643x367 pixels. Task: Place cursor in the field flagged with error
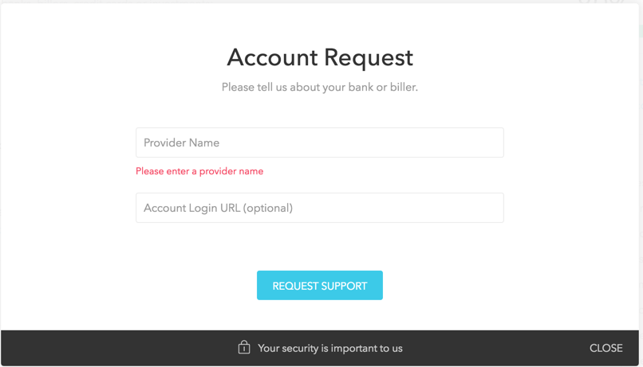click(x=319, y=143)
